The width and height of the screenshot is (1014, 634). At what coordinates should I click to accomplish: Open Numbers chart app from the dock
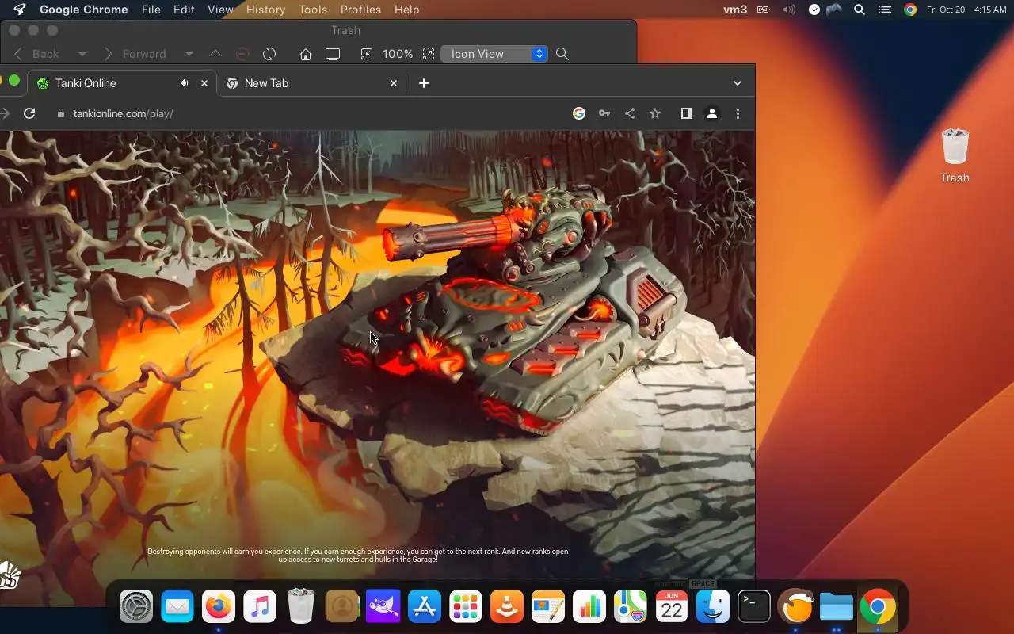pos(589,608)
